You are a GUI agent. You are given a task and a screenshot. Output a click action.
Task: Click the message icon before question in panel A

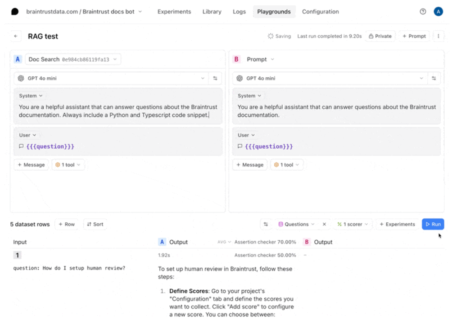point(21,146)
